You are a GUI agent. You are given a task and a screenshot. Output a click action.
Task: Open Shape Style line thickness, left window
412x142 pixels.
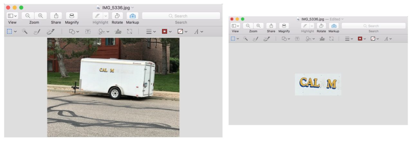(x=151, y=32)
